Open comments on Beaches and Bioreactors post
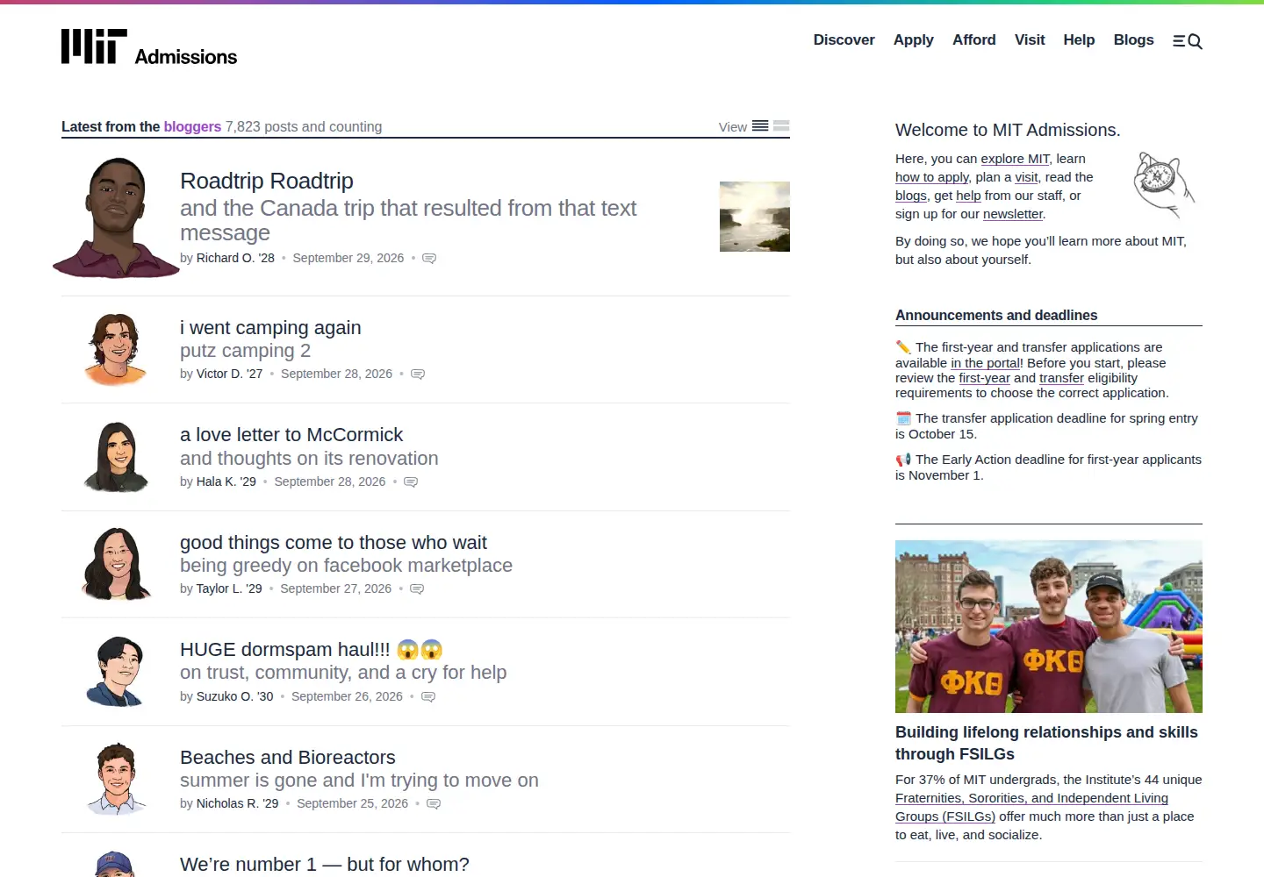This screenshot has width=1264, height=877. [x=434, y=804]
